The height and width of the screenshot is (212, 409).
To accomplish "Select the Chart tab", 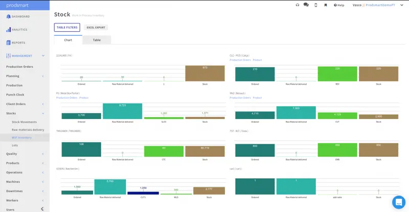I will pyautogui.click(x=68, y=40).
